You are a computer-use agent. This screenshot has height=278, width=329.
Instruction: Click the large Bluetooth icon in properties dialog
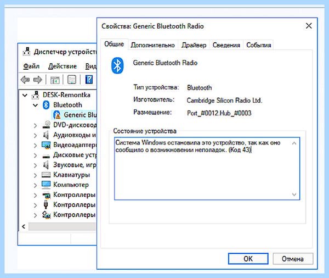click(x=117, y=65)
